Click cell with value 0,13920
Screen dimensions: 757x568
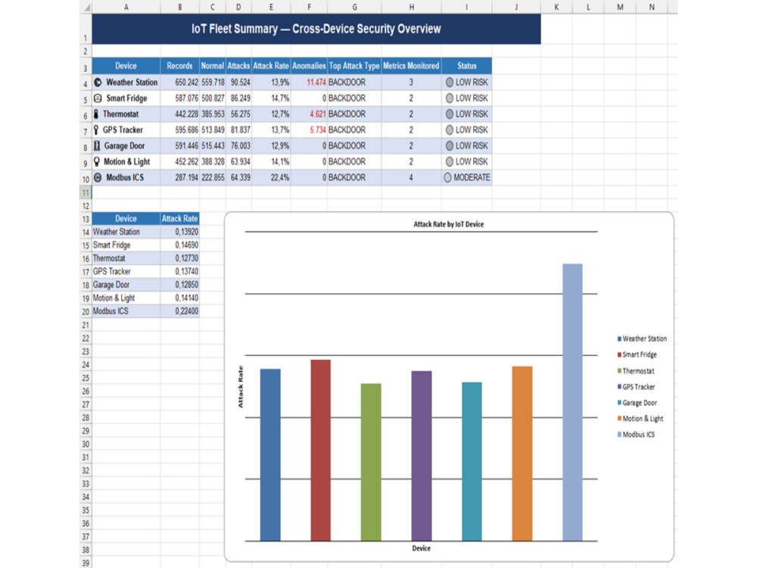point(179,233)
